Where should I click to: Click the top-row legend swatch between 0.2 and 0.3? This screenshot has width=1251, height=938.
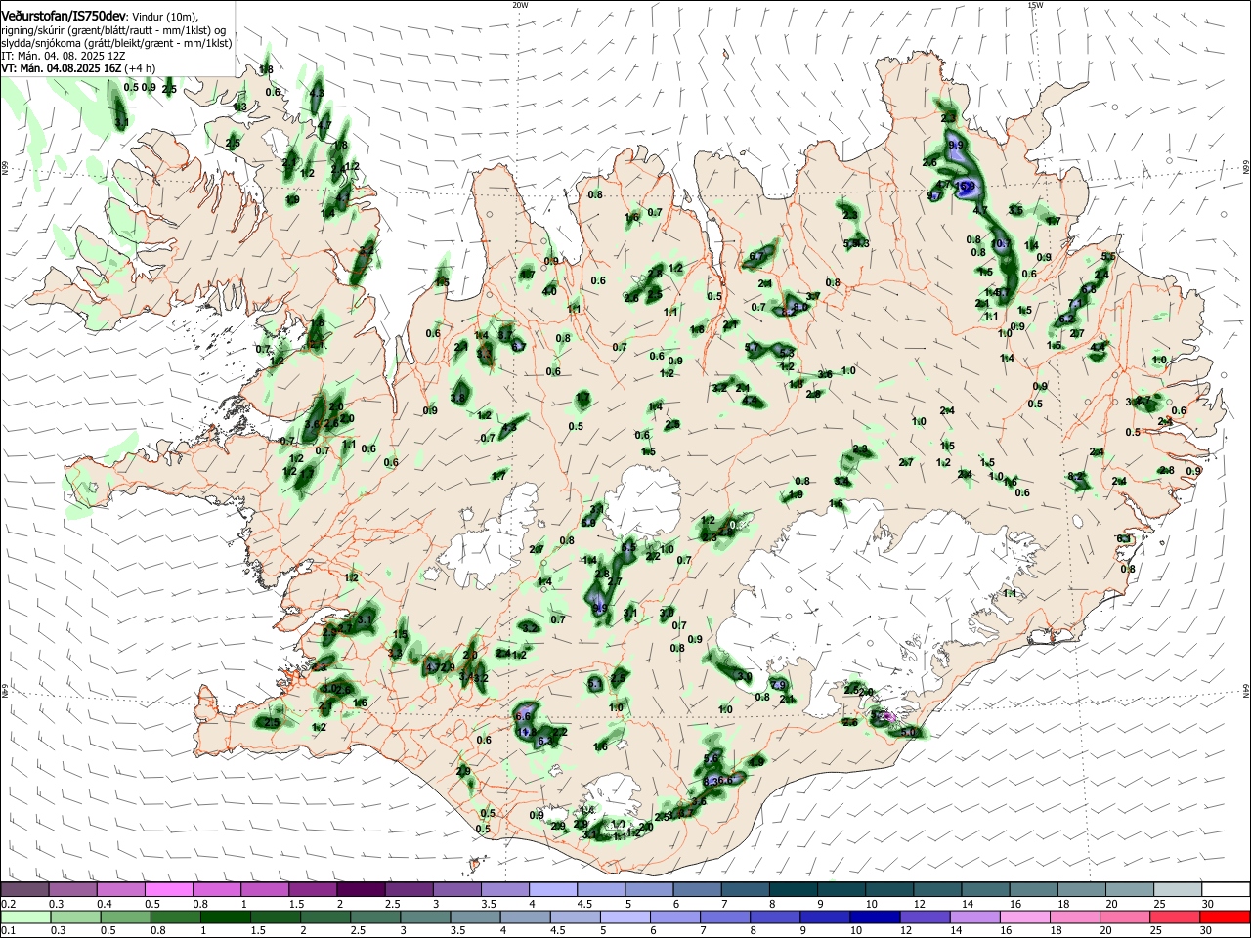point(24,890)
